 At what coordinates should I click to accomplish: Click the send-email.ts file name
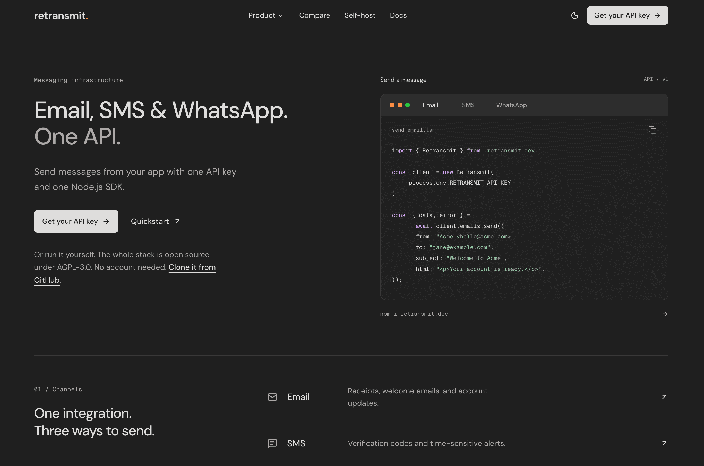(411, 130)
